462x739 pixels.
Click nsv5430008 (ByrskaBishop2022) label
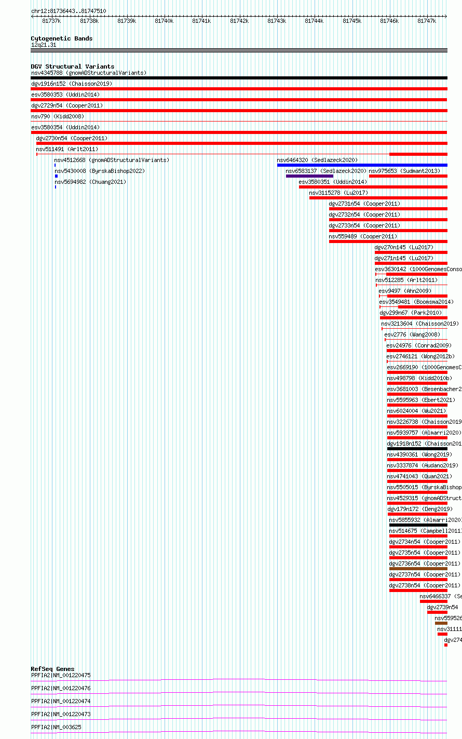coord(100,171)
